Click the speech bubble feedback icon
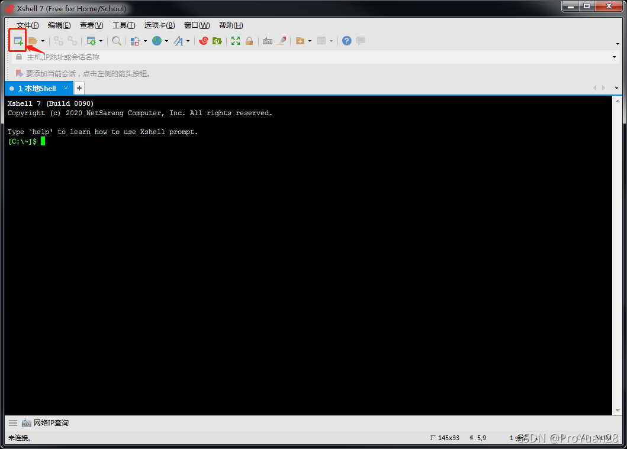 tap(361, 41)
